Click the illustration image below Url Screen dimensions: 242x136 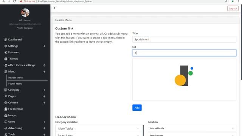click(184, 80)
